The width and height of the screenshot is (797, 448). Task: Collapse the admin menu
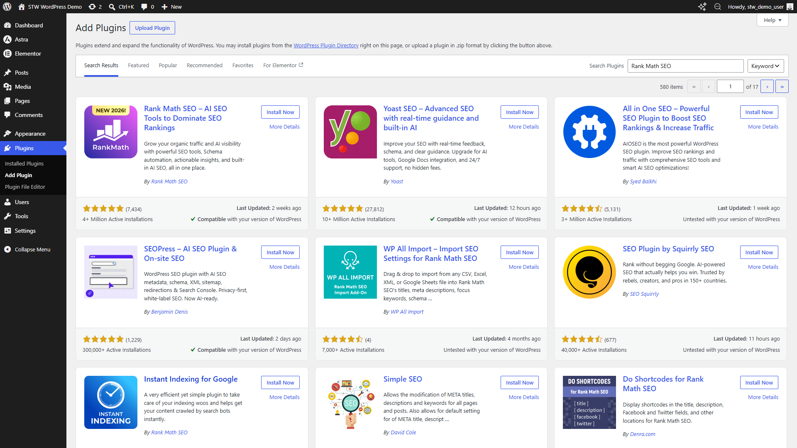coord(33,249)
